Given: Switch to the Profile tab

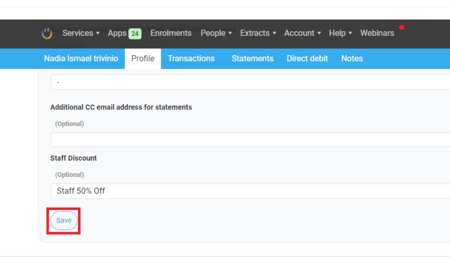Looking at the screenshot, I should click(143, 58).
